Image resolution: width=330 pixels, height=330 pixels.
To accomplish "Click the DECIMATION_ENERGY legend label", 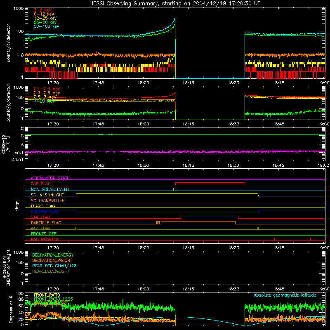I will pyautogui.click(x=53, y=255).
